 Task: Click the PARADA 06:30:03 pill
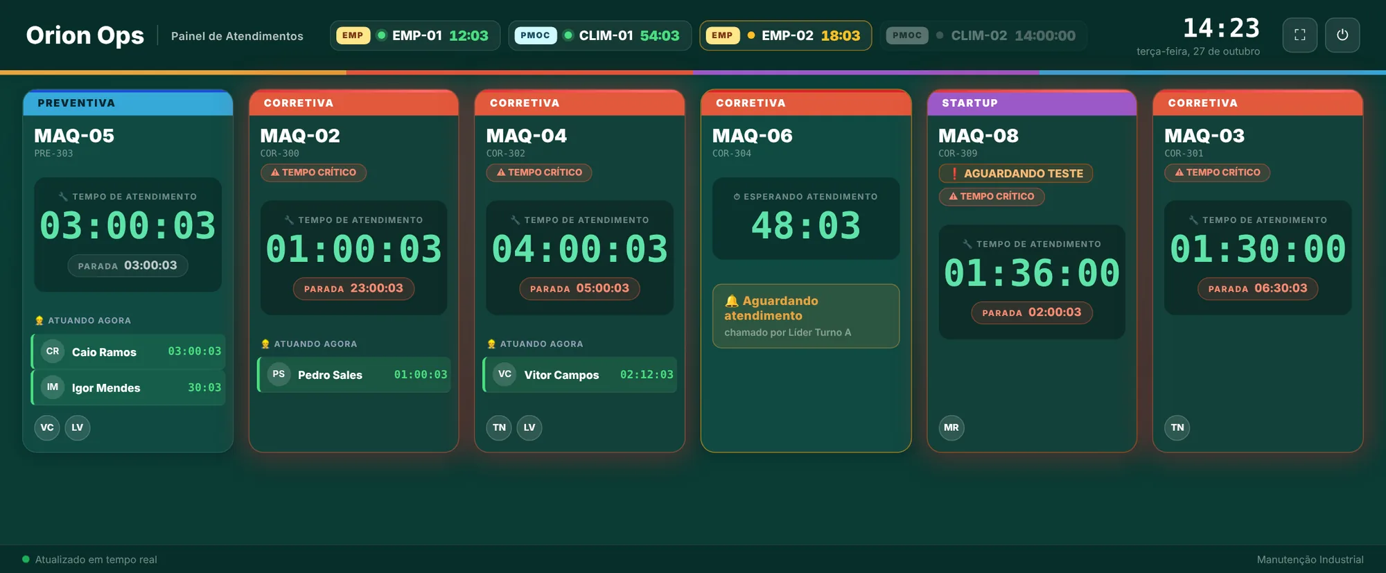click(x=1258, y=288)
